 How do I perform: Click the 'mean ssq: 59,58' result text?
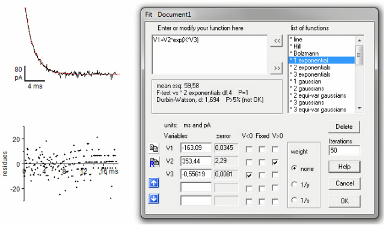pyautogui.click(x=178, y=86)
